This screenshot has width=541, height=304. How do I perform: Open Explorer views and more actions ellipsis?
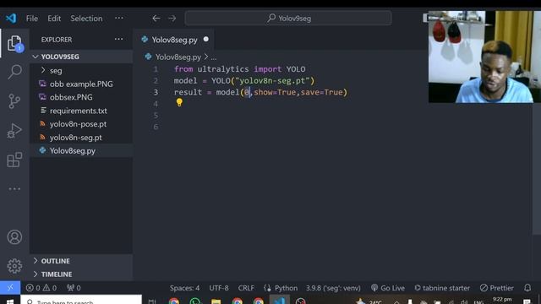tap(118, 40)
